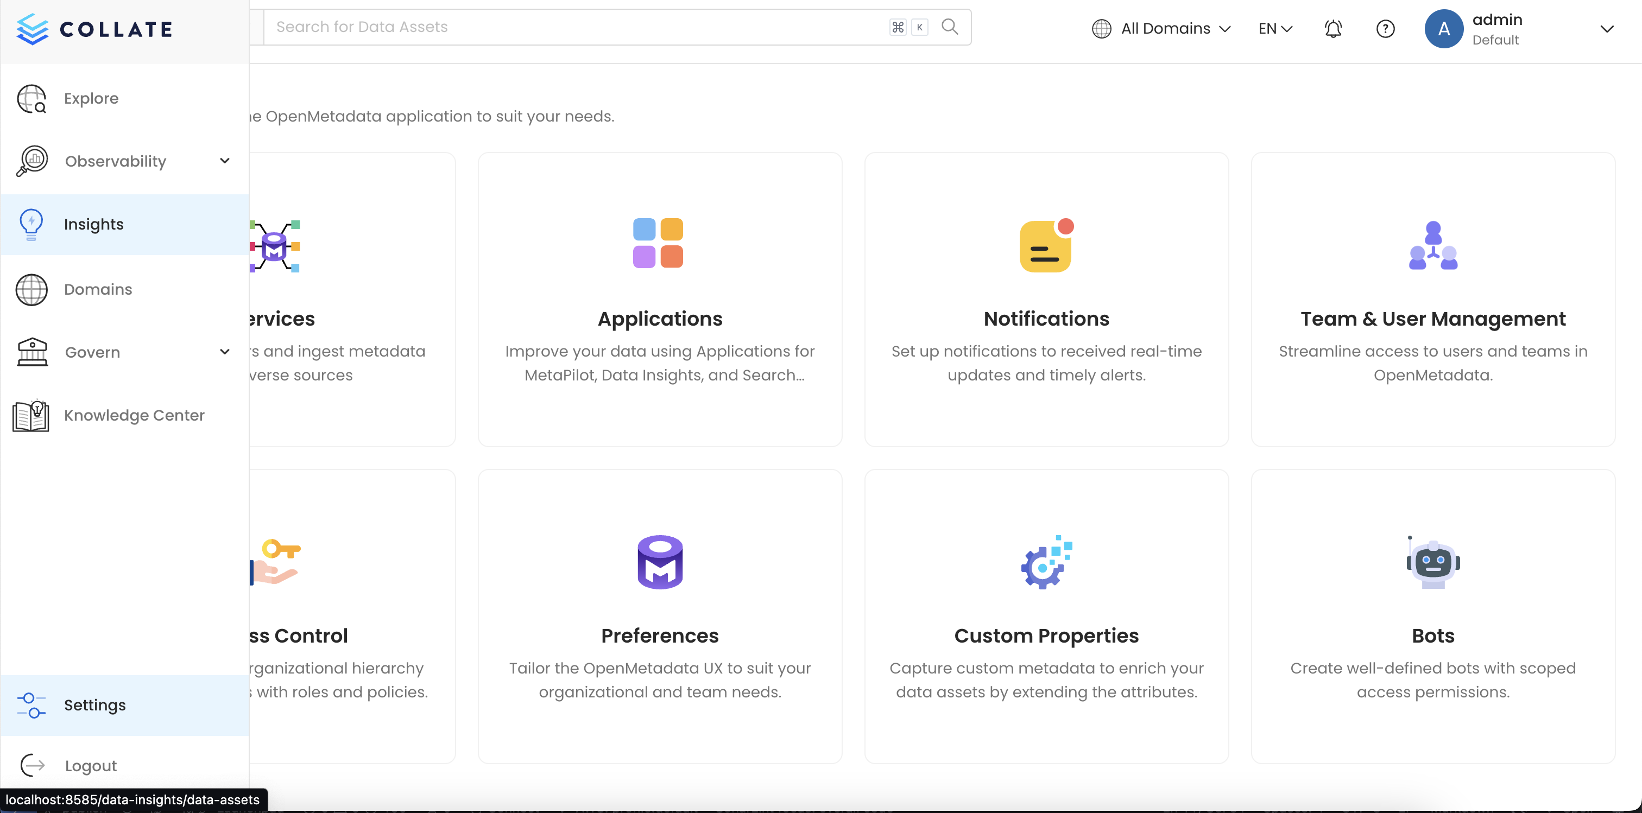Click the Knowledge Center book icon
The height and width of the screenshot is (813, 1642).
click(30, 415)
